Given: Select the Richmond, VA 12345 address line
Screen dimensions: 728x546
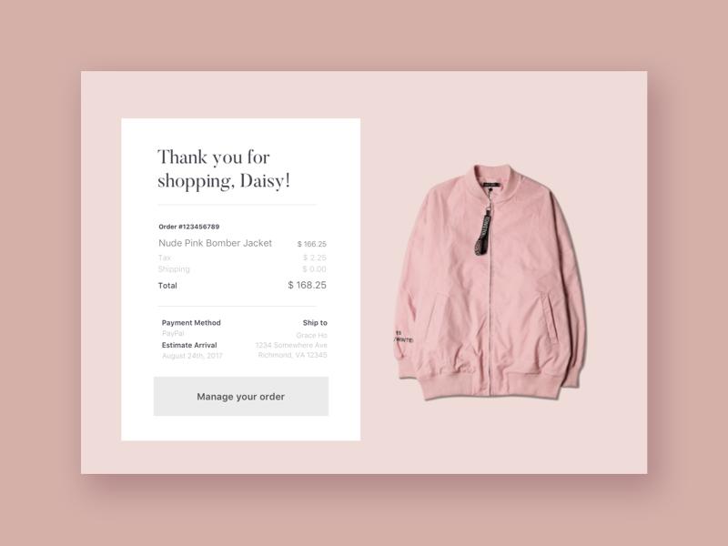Looking at the screenshot, I should 292,355.
